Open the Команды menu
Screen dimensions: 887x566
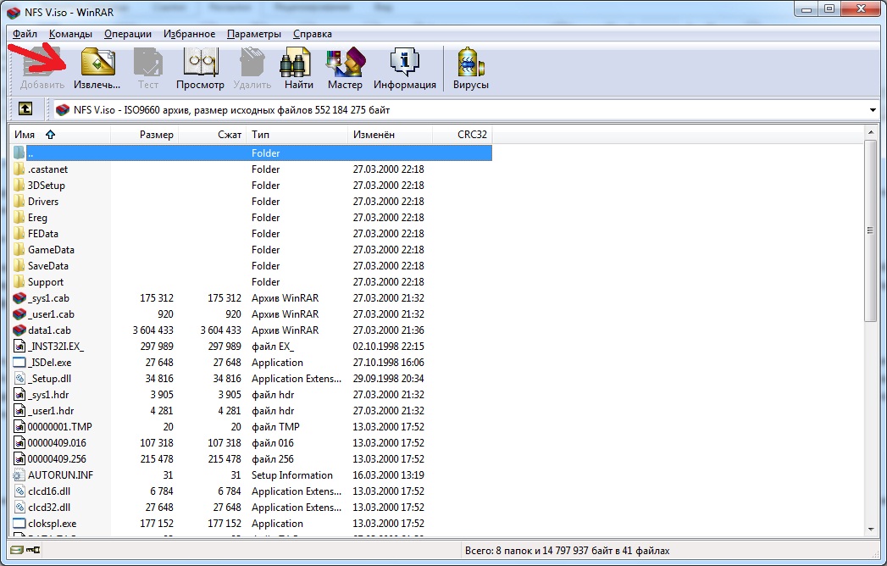pos(70,34)
